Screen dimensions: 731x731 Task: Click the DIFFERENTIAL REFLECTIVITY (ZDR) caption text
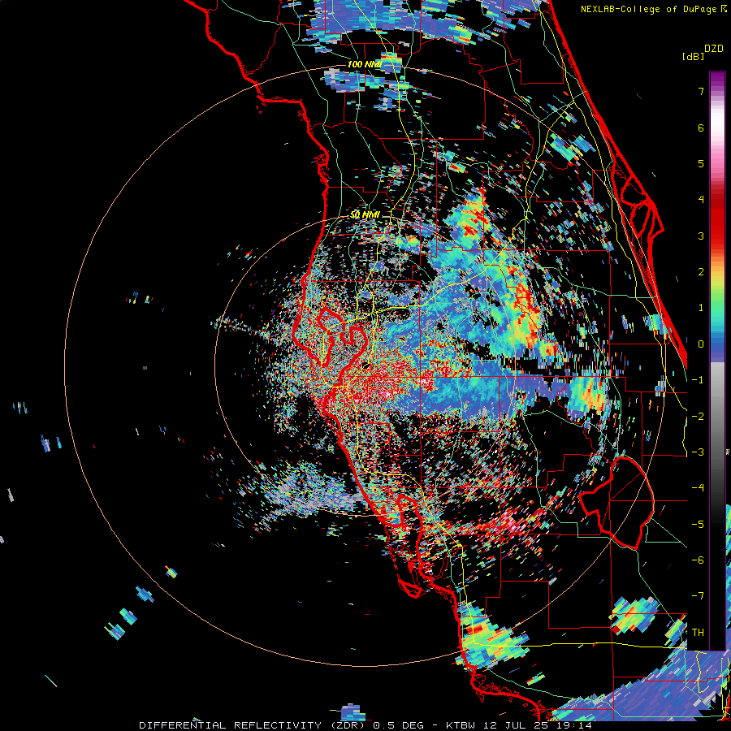[253, 725]
